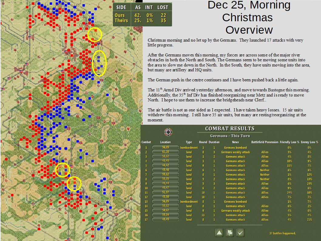Click the Battlefield Possession column header
Screen dimensions: 321x241
(265, 142)
